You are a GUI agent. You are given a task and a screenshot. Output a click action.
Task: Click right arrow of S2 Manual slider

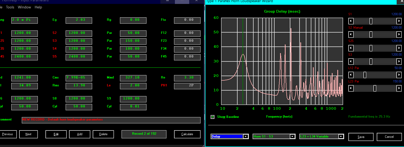[x=399, y=34]
